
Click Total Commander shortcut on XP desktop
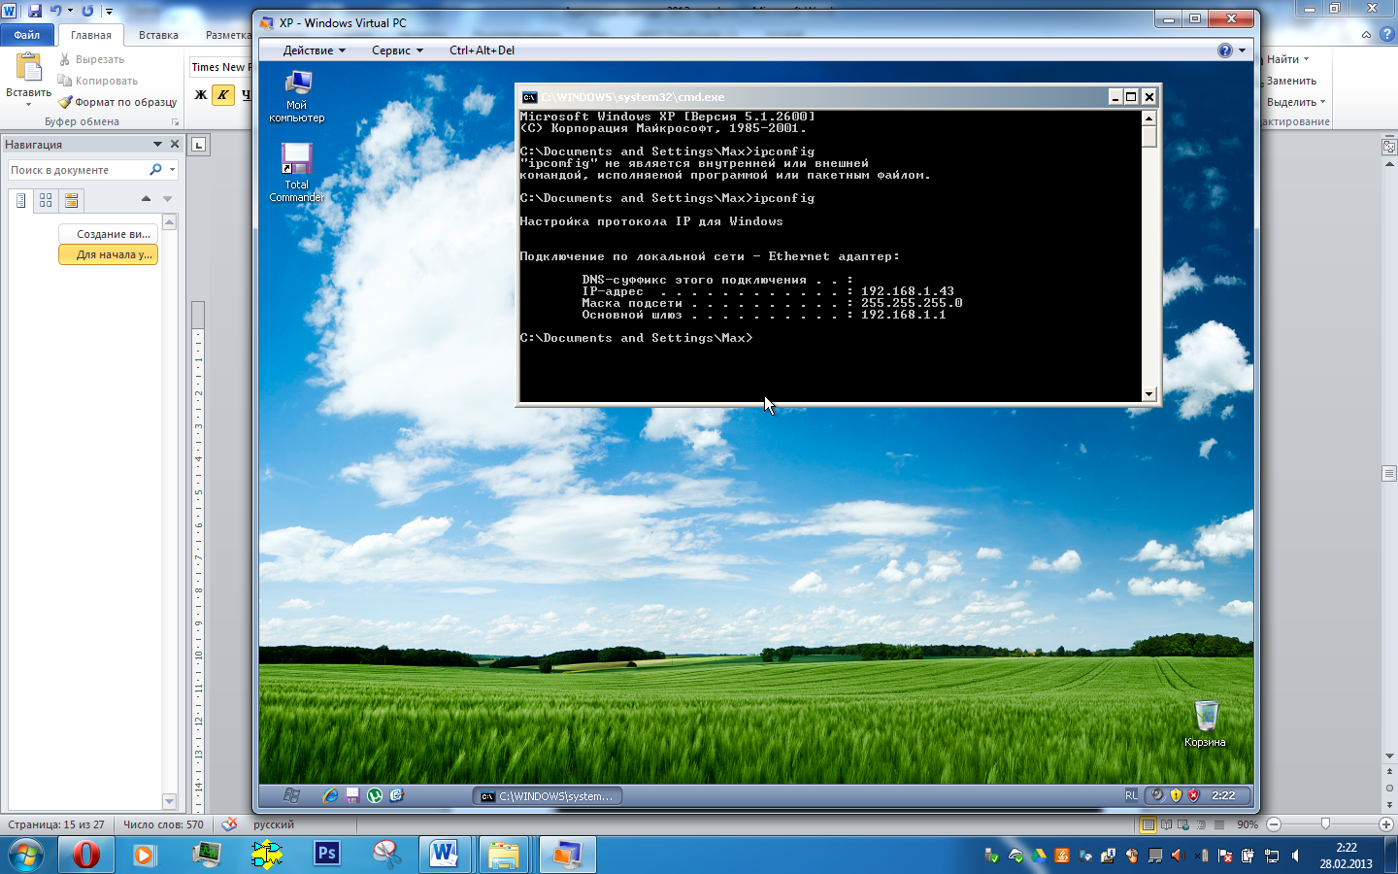[x=297, y=173]
